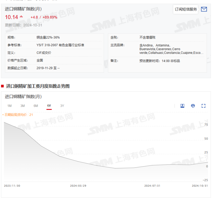The height and width of the screenshot is (198, 213).
Task: Toggle the 日期段现货均价 legend item
Action: pyautogui.click(x=18, y=115)
